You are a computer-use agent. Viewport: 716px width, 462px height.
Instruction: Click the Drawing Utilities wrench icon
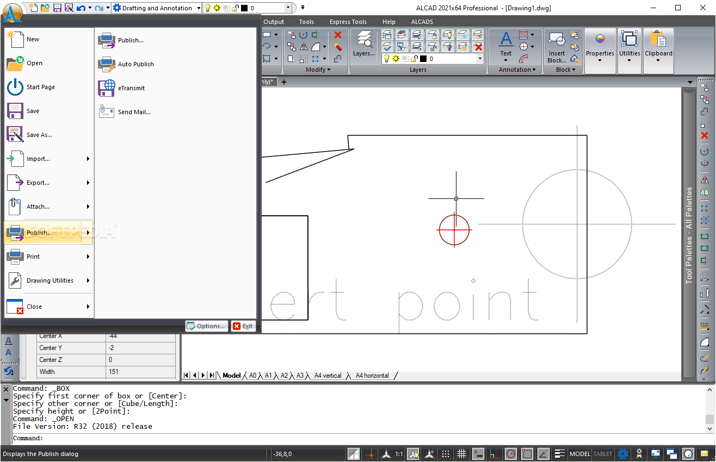(x=15, y=280)
